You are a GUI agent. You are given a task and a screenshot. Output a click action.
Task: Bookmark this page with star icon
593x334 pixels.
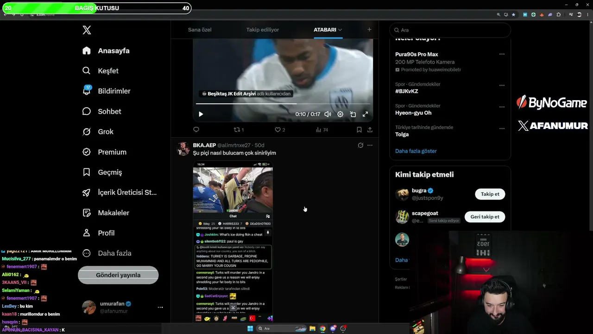513,14
